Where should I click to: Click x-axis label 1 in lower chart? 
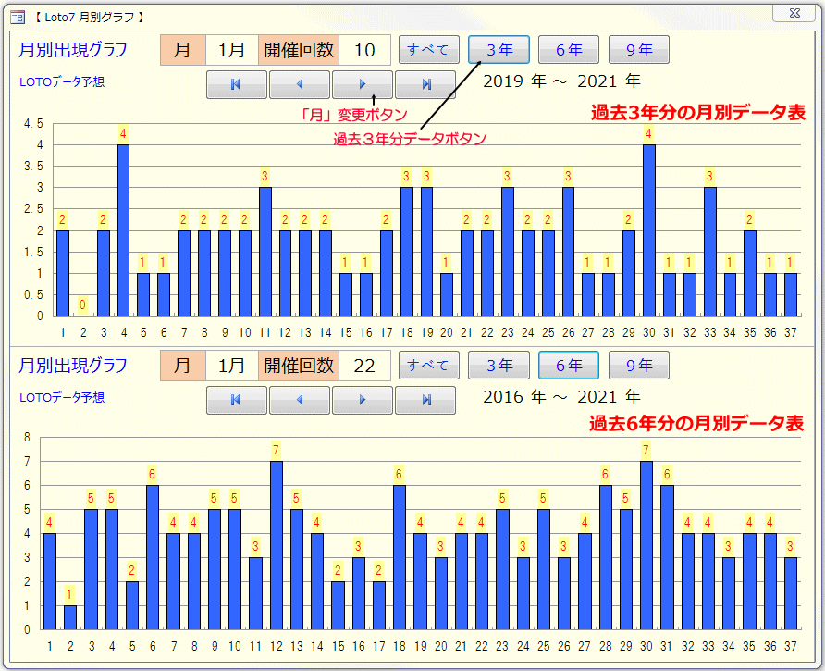coord(50,646)
